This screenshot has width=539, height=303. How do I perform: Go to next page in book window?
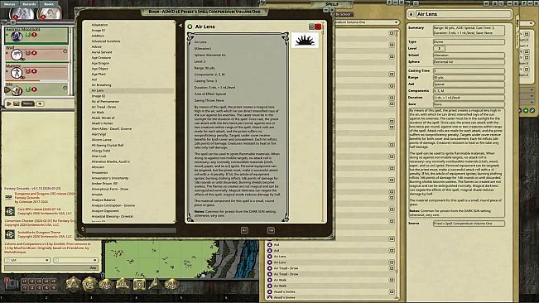pos(271,230)
